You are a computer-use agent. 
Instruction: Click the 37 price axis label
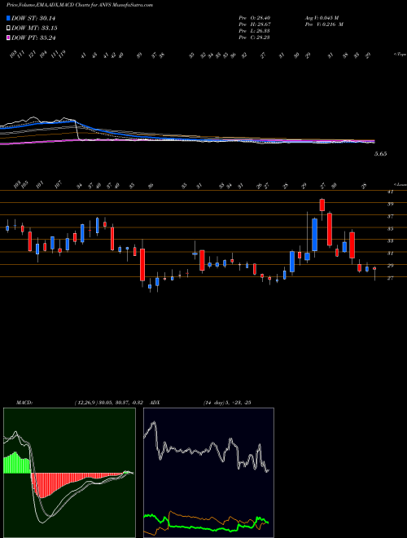coord(390,217)
